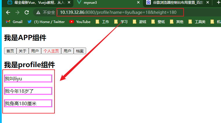Click the 我身高180厘米 text

[21, 103]
